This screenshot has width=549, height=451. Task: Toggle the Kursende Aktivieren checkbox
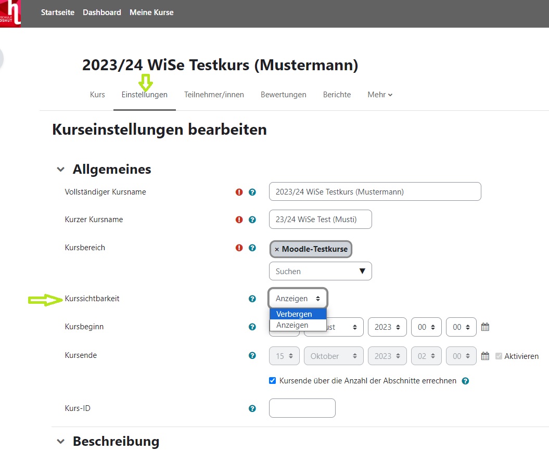(x=499, y=356)
